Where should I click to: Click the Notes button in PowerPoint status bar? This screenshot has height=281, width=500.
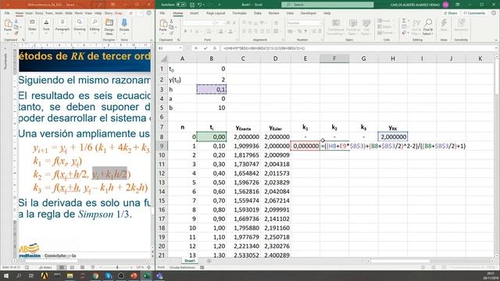coord(45,267)
